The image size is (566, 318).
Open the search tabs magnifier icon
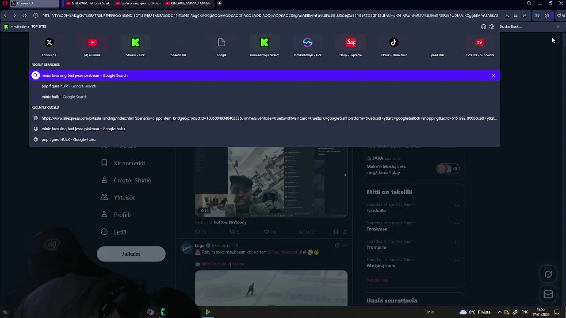tap(529, 4)
